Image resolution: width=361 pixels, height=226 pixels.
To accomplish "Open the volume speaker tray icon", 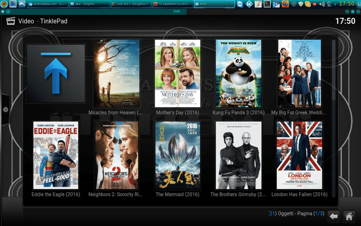I will 322,4.
